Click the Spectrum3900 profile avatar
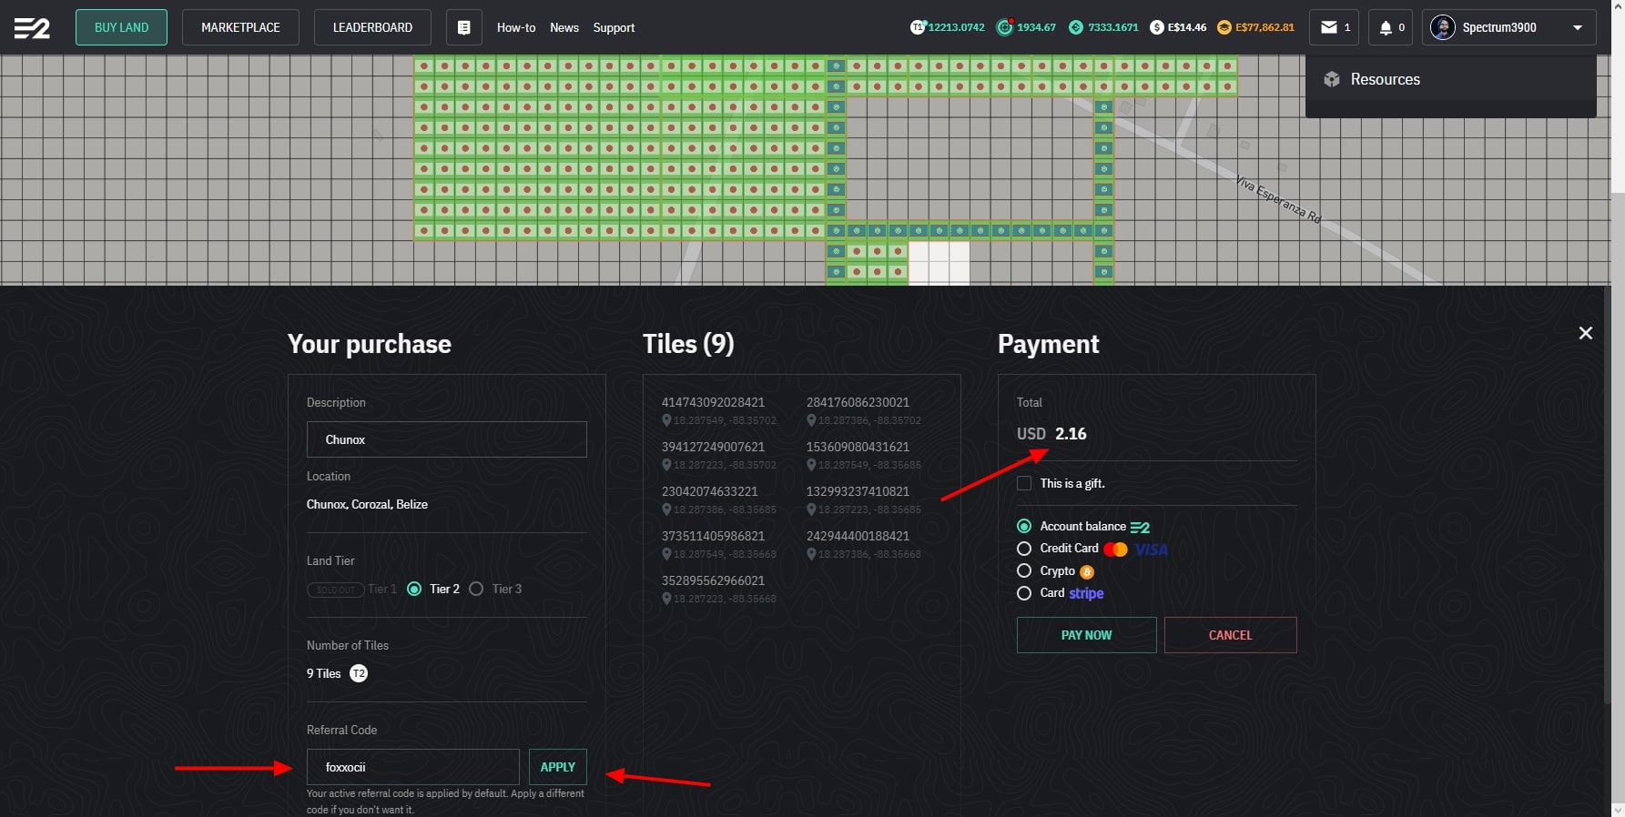The width and height of the screenshot is (1625, 817). pos(1442,27)
